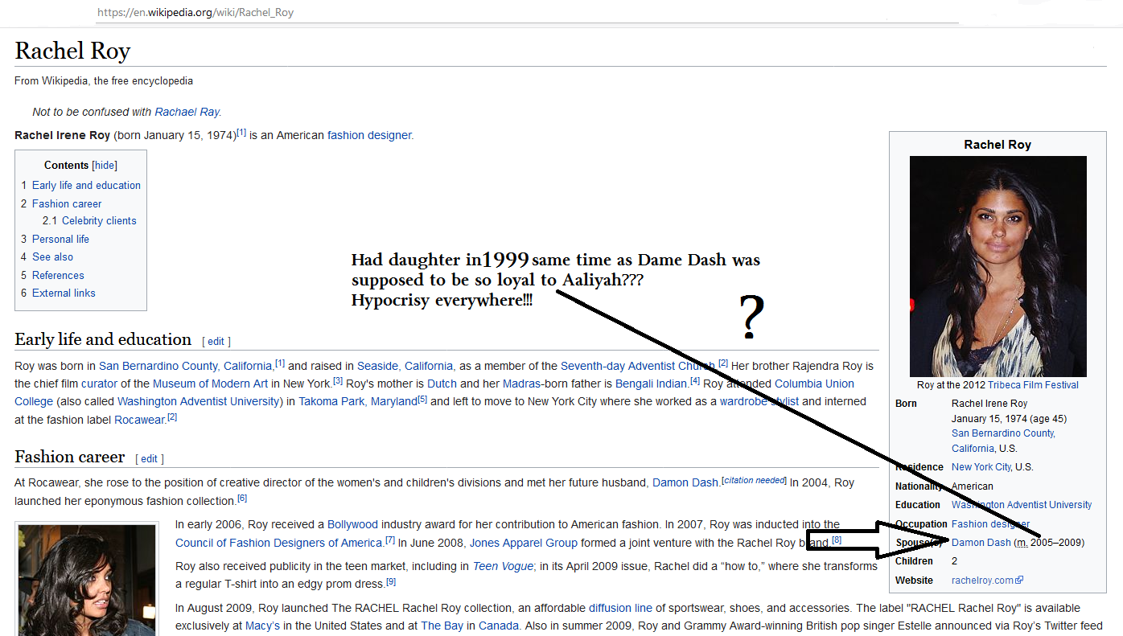
Task: Open the Macy's link
Action: (261, 626)
